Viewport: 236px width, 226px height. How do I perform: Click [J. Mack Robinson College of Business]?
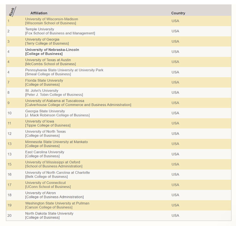click(x=58, y=115)
